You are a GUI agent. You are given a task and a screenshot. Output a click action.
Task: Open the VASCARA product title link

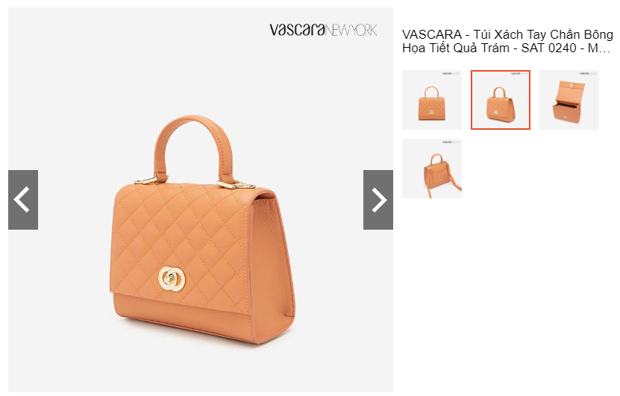click(x=507, y=41)
